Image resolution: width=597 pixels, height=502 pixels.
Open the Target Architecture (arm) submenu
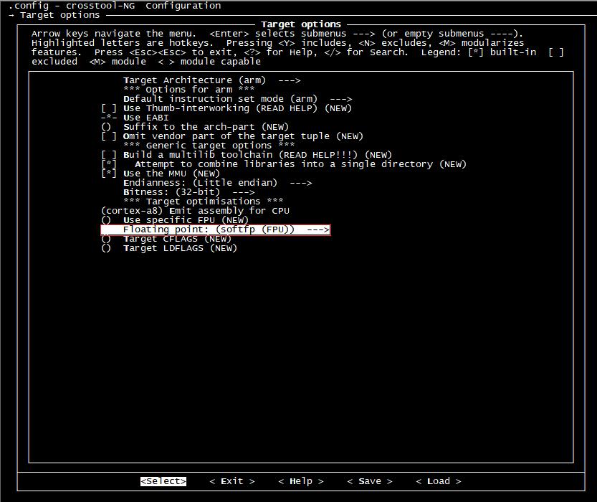211,80
